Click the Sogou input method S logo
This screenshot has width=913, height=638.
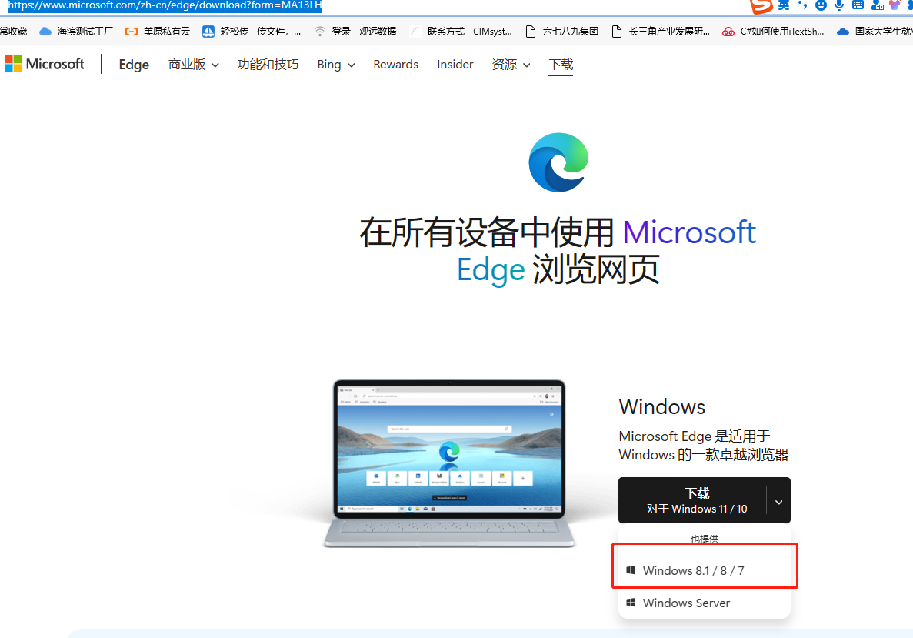click(761, 6)
